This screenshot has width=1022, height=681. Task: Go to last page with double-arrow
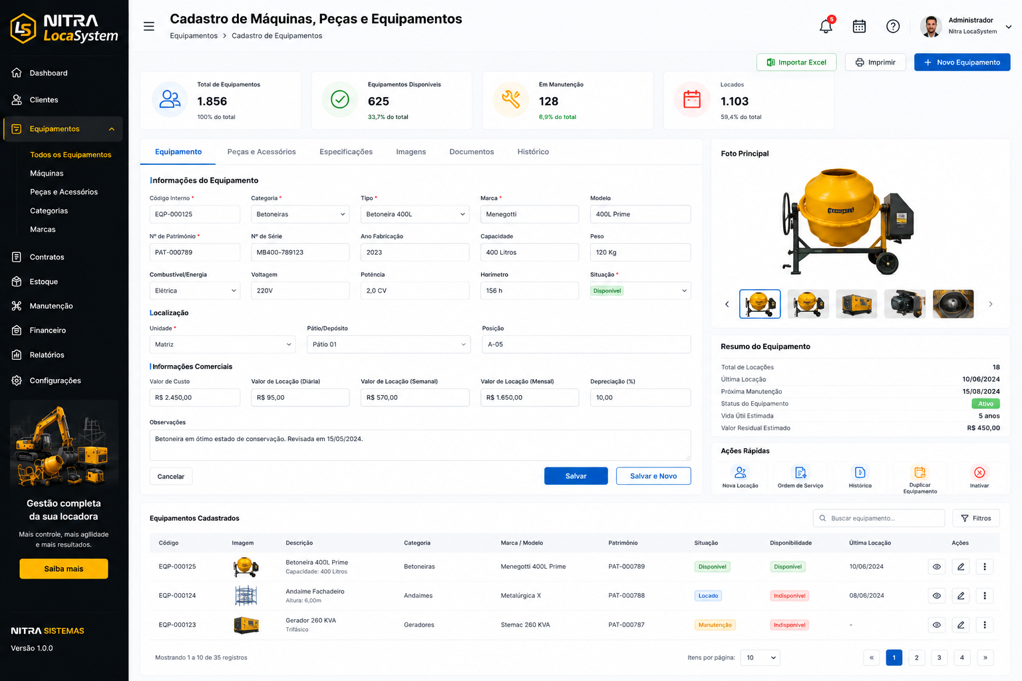click(985, 658)
